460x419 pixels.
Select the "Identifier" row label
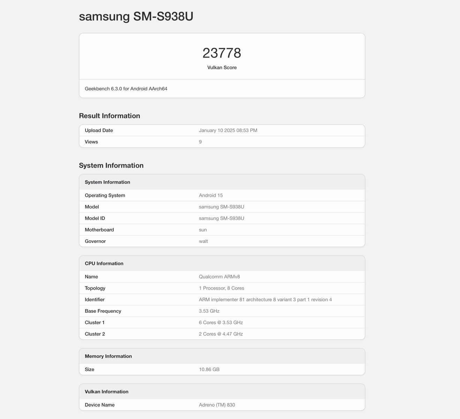pyautogui.click(x=95, y=300)
